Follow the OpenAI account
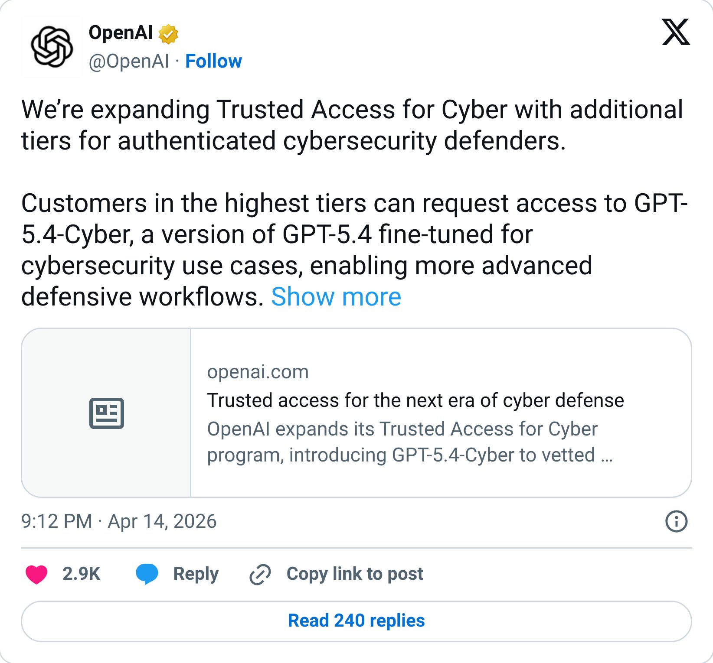Image resolution: width=713 pixels, height=663 pixels. click(214, 61)
